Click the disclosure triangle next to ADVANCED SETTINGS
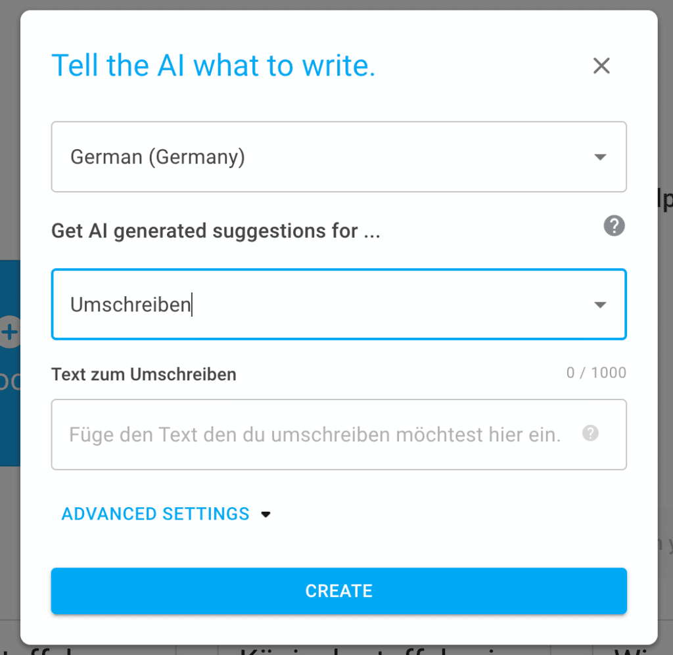The image size is (673, 655). [266, 515]
